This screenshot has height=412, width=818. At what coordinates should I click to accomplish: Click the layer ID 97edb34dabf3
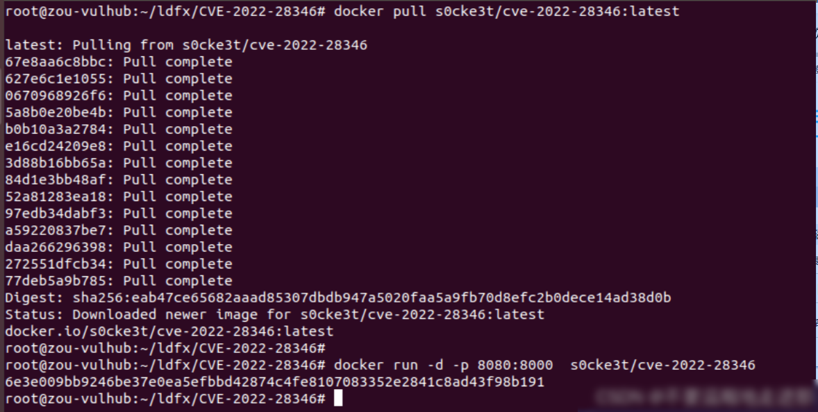[58, 214]
